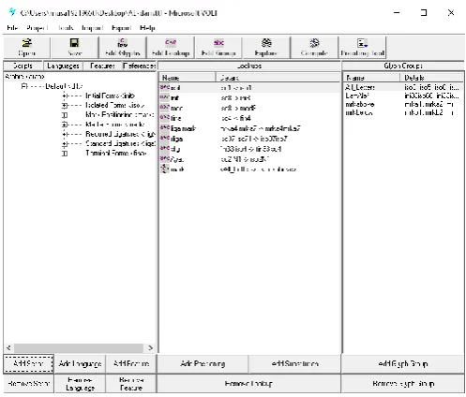Screen dimensions: 466x397
Task: Sort glyph groups by the Name column
Action: coord(372,78)
